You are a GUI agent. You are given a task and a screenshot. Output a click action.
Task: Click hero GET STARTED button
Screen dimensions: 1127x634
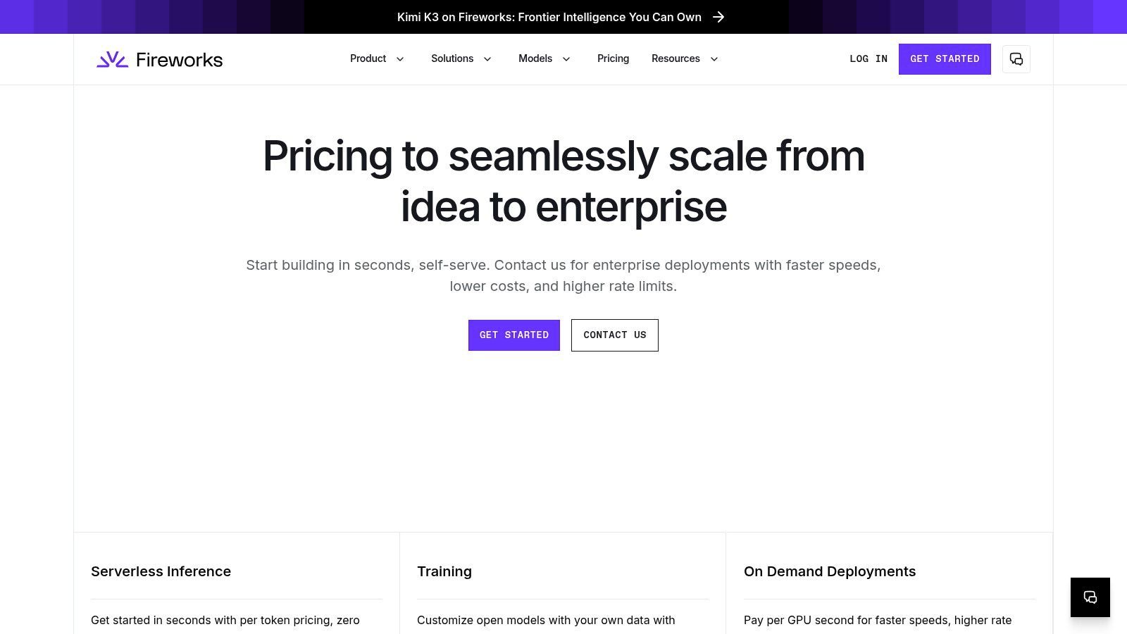[514, 335]
